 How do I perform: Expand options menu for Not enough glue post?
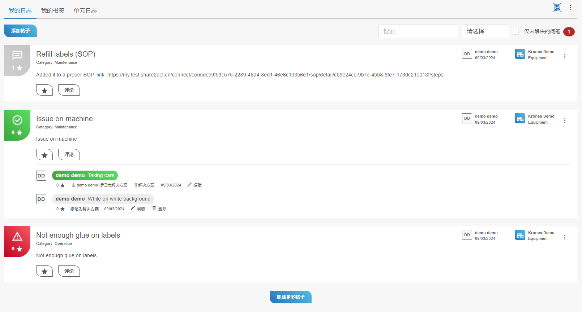click(x=565, y=237)
